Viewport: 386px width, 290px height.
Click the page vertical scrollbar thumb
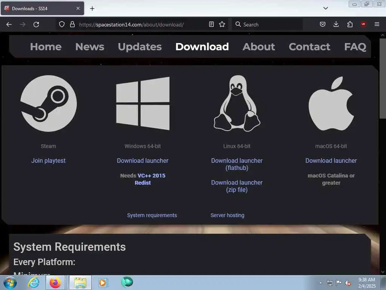coord(383,79)
